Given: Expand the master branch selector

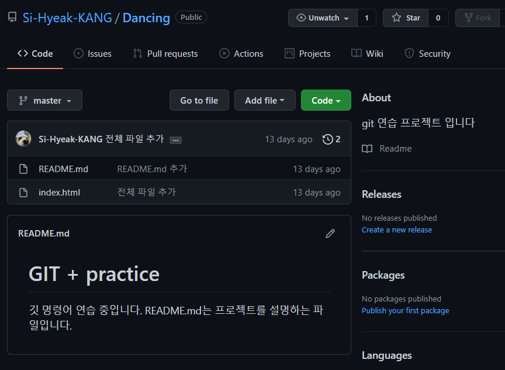Looking at the screenshot, I should 45,100.
